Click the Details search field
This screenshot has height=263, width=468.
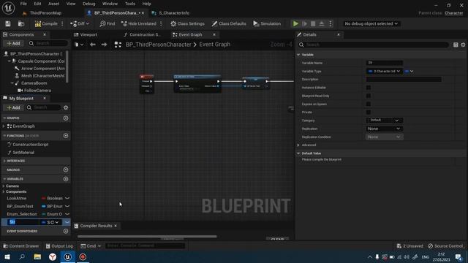pyautogui.click(x=373, y=45)
